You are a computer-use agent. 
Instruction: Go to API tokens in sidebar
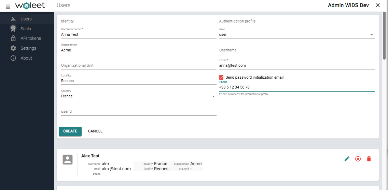pos(30,38)
